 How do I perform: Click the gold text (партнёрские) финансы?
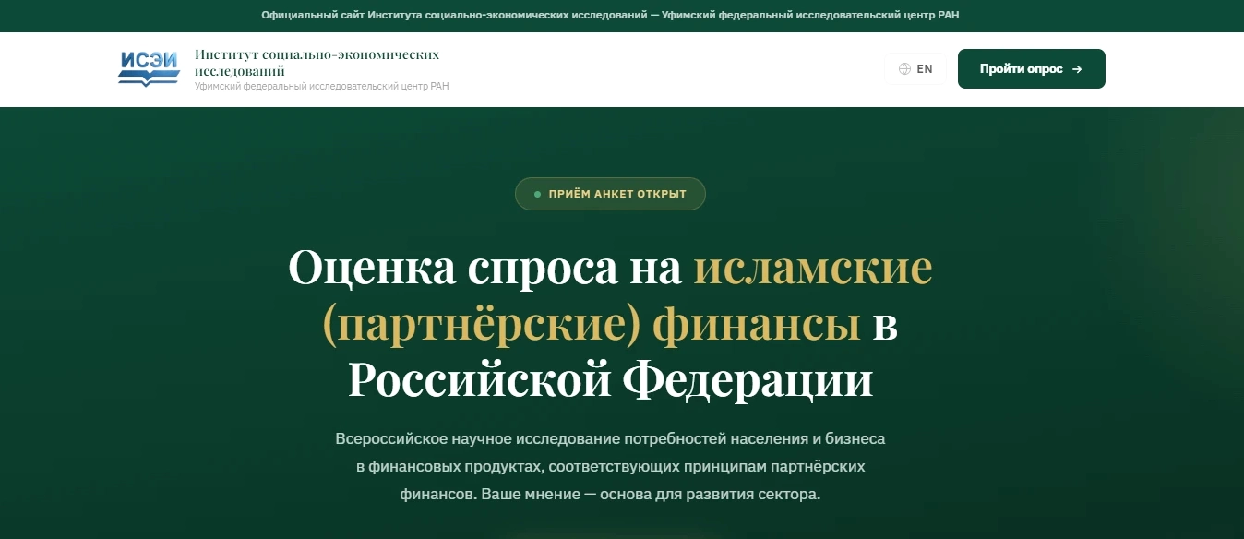tap(591, 325)
